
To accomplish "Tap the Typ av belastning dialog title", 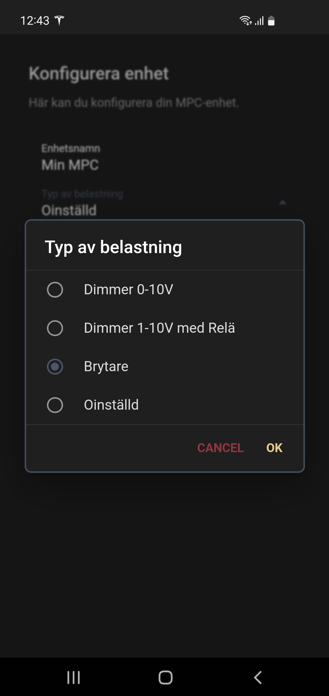I will click(113, 247).
